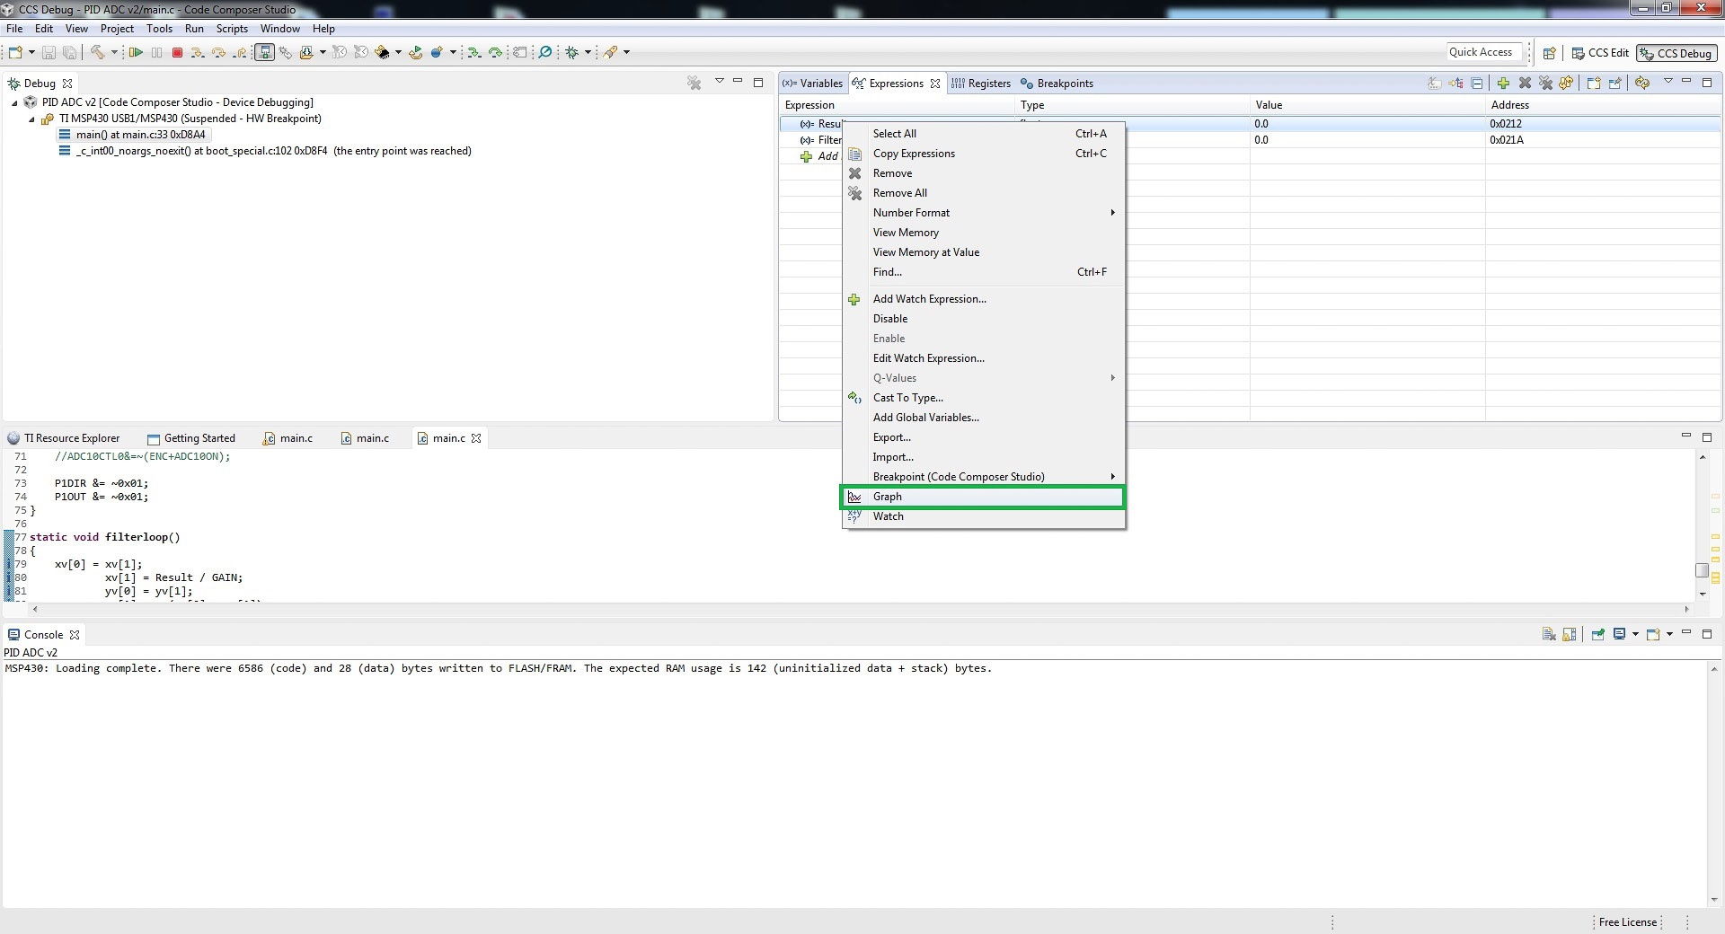This screenshot has width=1725, height=934.
Task: Click the Resume (green play) toolbar button
Action: (136, 53)
